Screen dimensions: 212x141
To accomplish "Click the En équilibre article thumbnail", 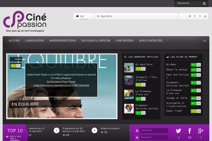I will click(x=129, y=68).
